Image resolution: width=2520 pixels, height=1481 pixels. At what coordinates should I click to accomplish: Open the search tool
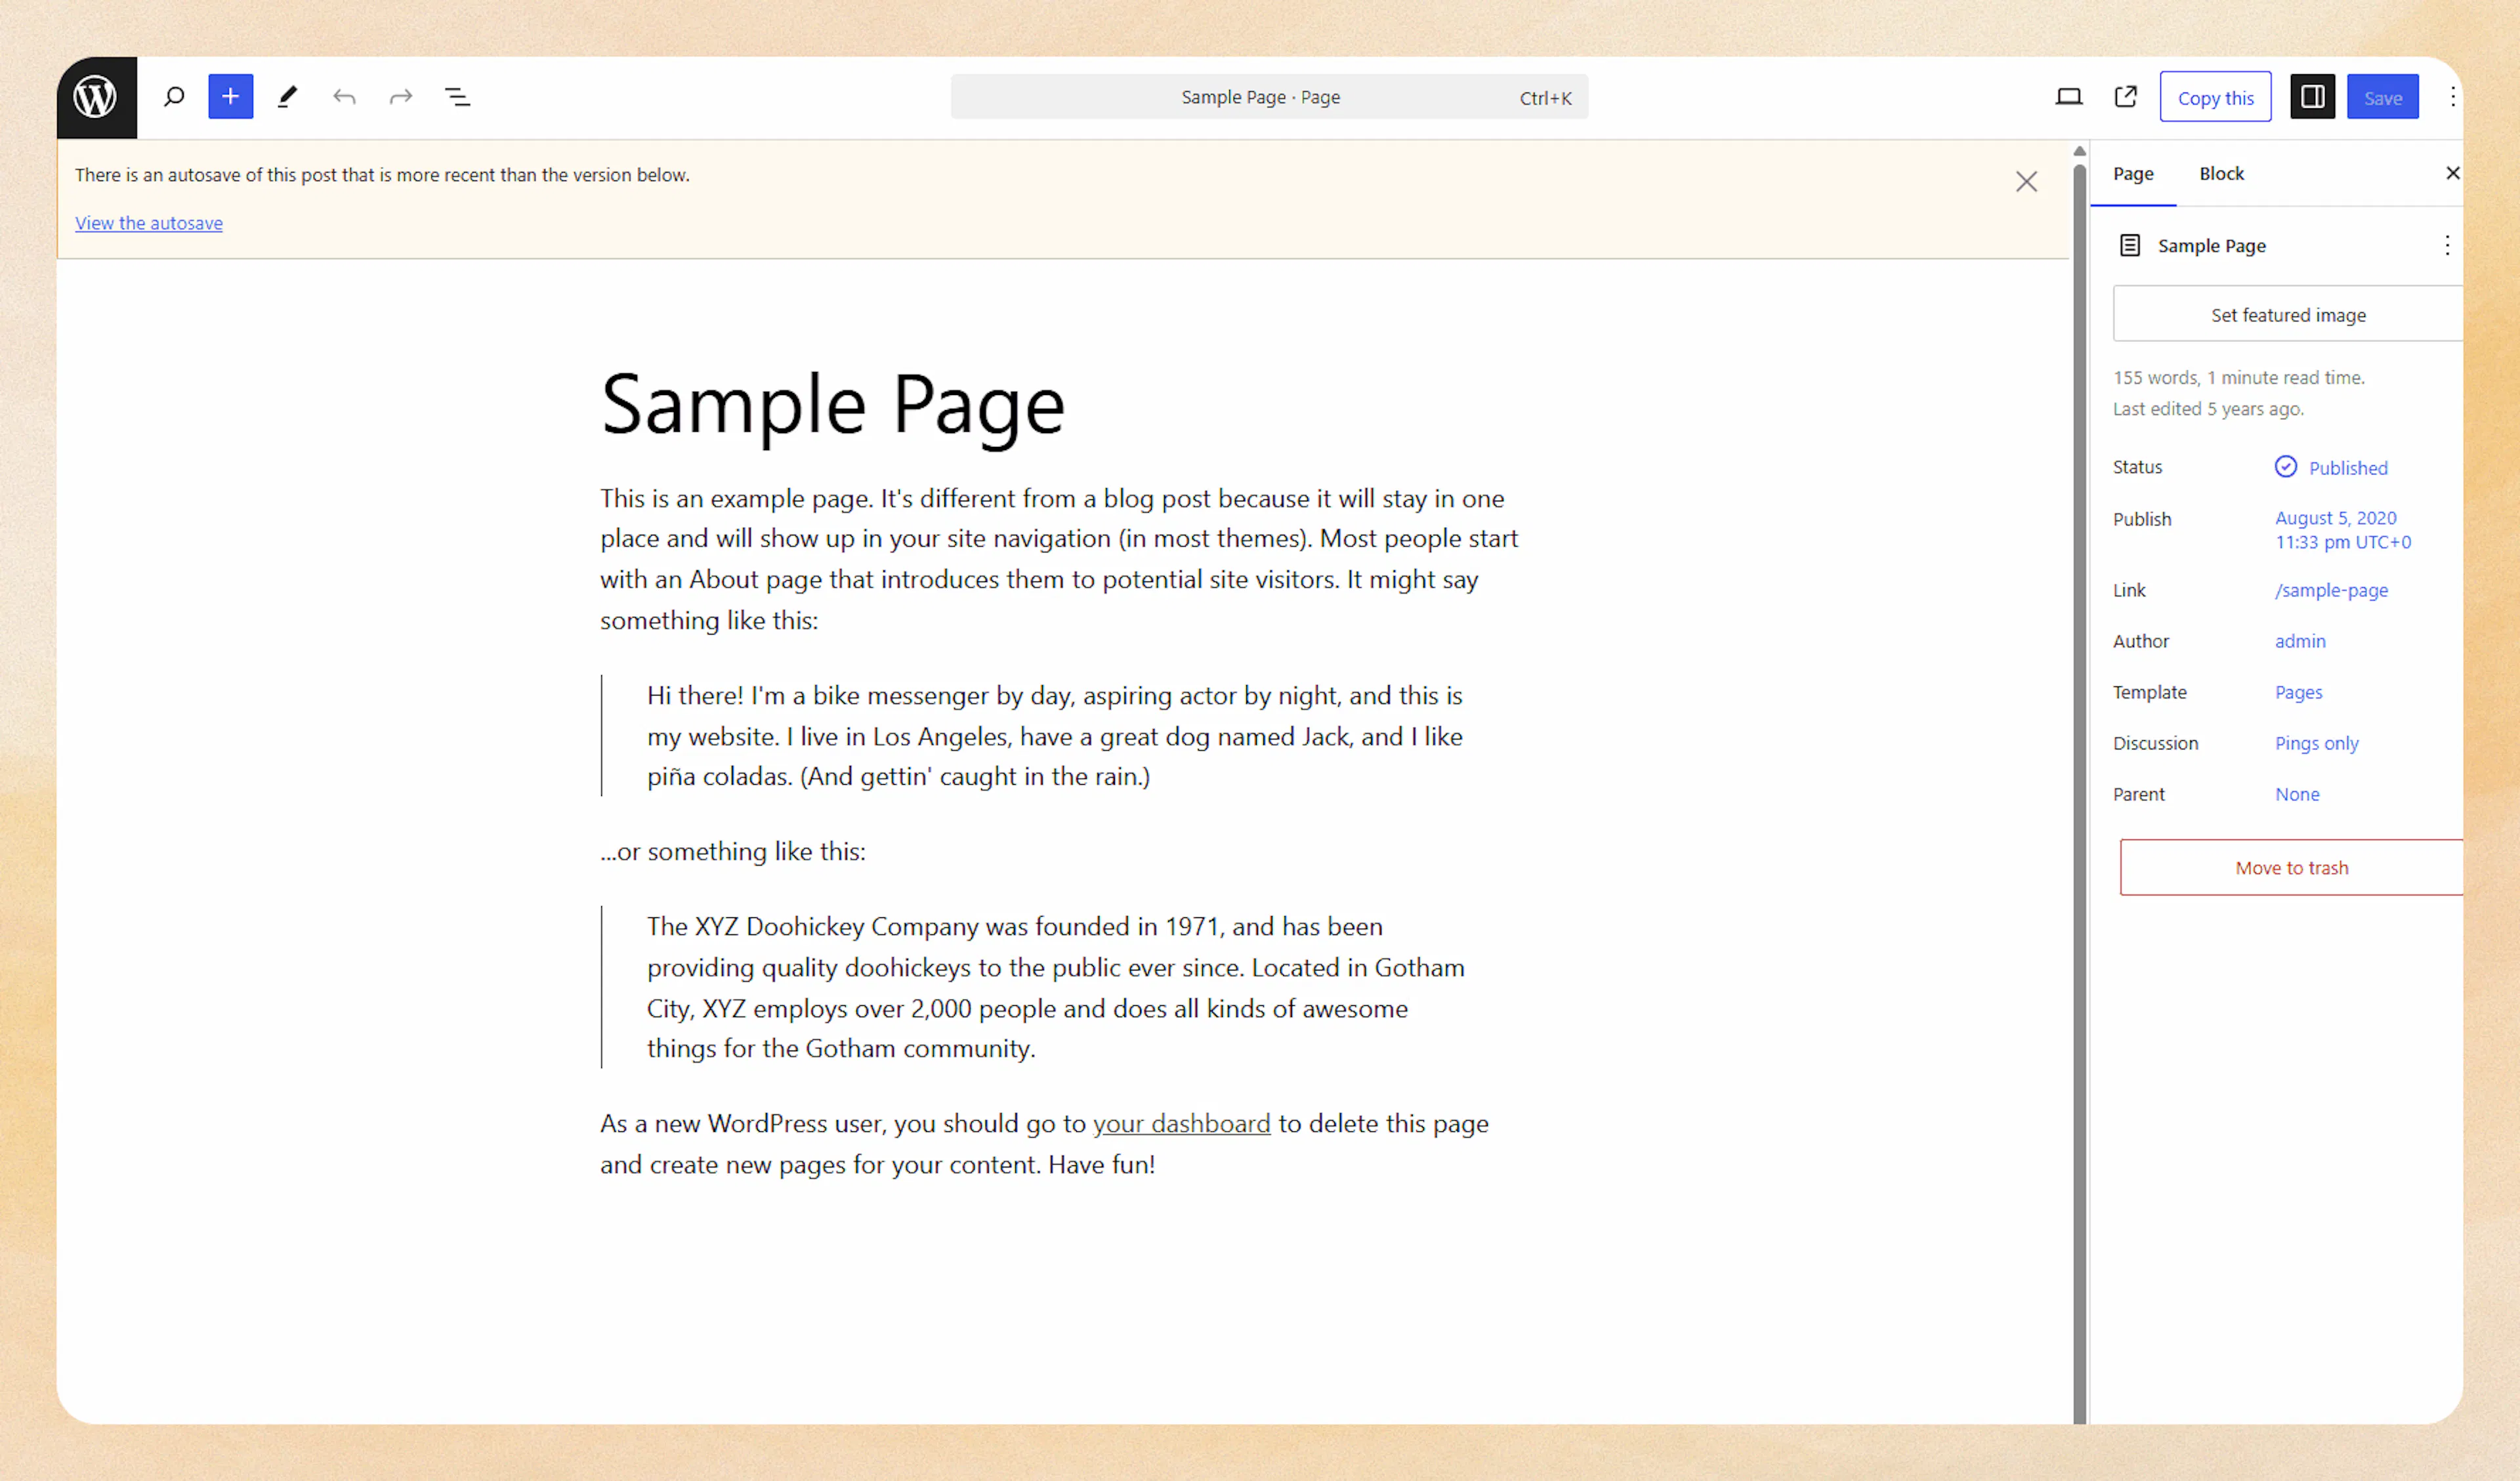point(173,96)
